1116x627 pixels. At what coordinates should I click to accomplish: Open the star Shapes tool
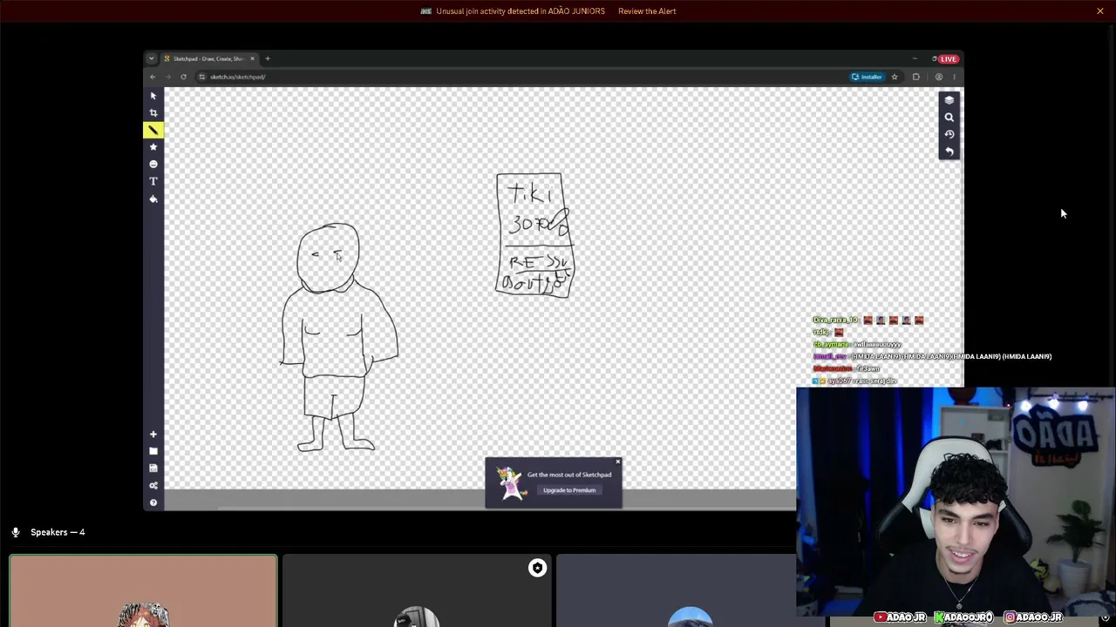coord(153,147)
